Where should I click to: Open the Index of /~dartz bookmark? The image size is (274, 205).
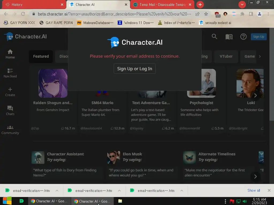click(176, 23)
